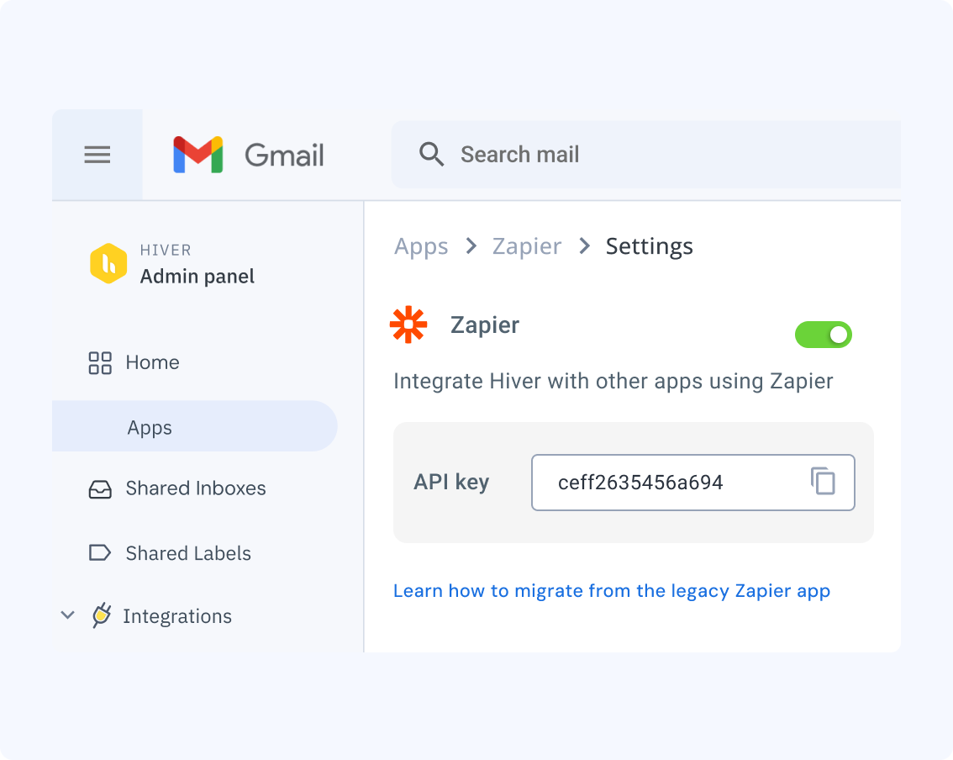Click the Admin panel label
This screenshot has width=953, height=760.
pos(199,276)
